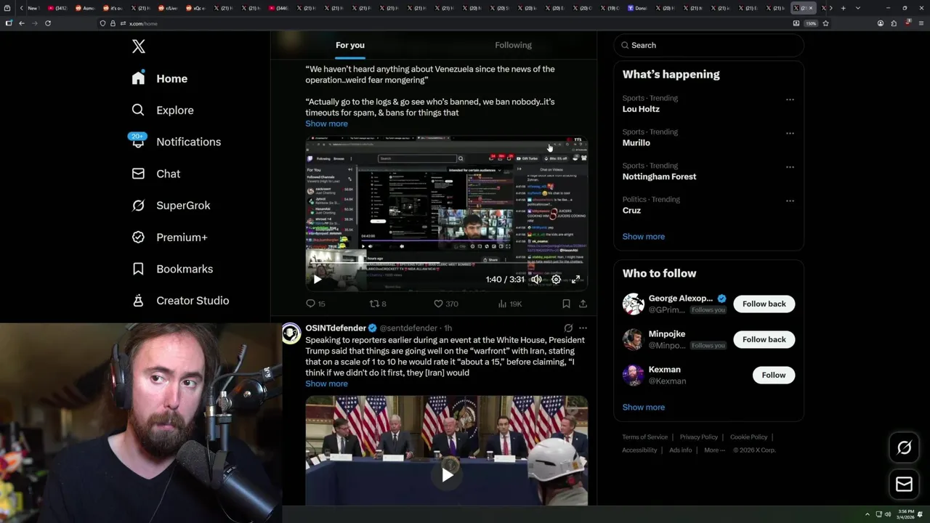This screenshot has width=930, height=523.
Task: Open OSINTdefender profile name
Action: tap(336, 328)
